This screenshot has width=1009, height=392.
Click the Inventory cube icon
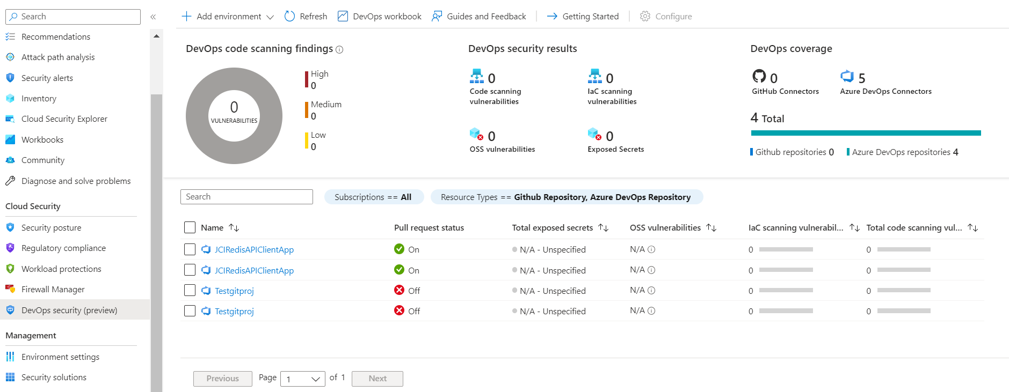pyautogui.click(x=10, y=98)
